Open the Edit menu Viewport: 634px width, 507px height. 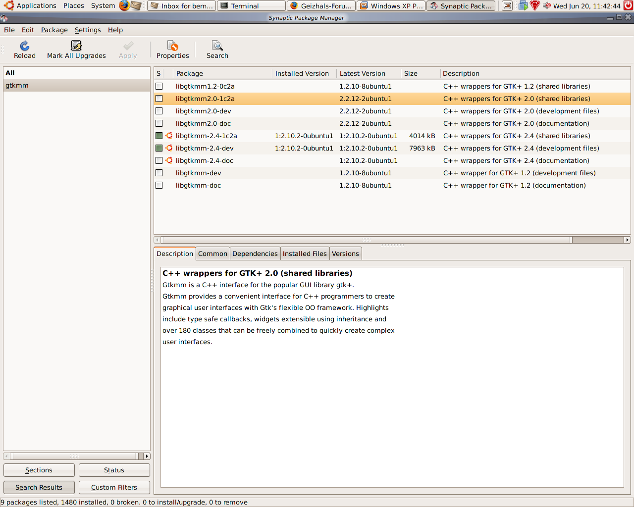(28, 30)
